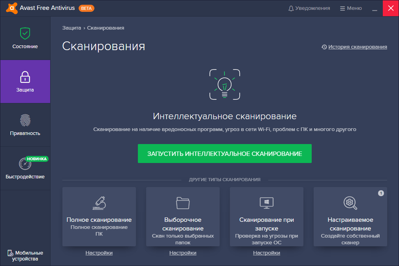
Task: Select the Настраиваемое сканирование card title
Action: 350,224
